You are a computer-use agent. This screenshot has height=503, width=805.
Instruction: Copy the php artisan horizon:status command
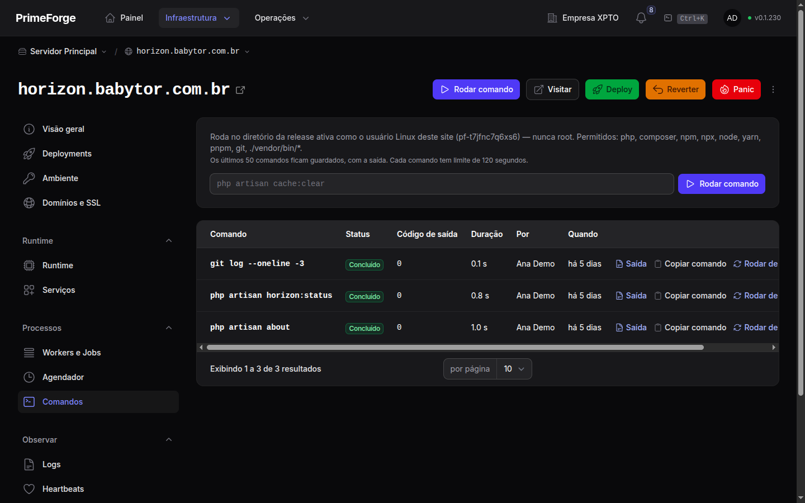point(690,296)
